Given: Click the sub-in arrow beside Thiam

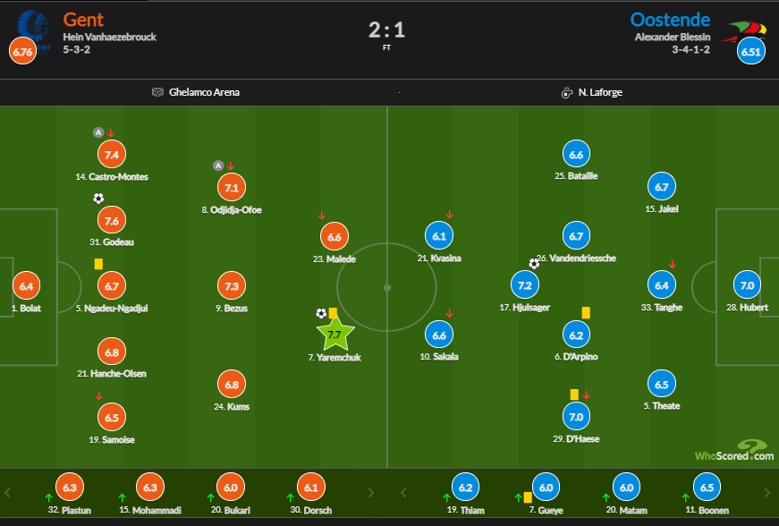Looking at the screenshot, I should 447,496.
